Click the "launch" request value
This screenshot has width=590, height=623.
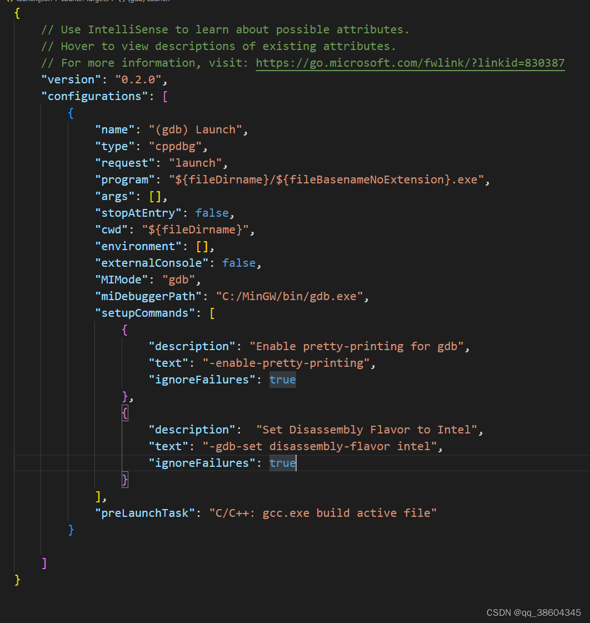tap(195, 163)
